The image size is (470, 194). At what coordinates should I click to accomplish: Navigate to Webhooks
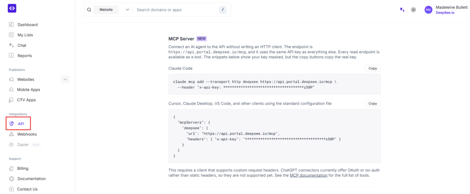(27, 134)
